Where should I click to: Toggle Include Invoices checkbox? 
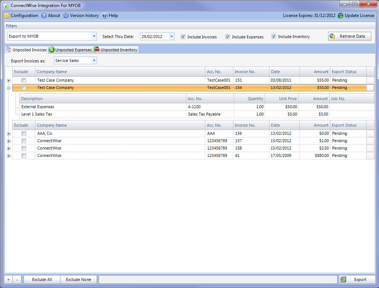click(183, 37)
